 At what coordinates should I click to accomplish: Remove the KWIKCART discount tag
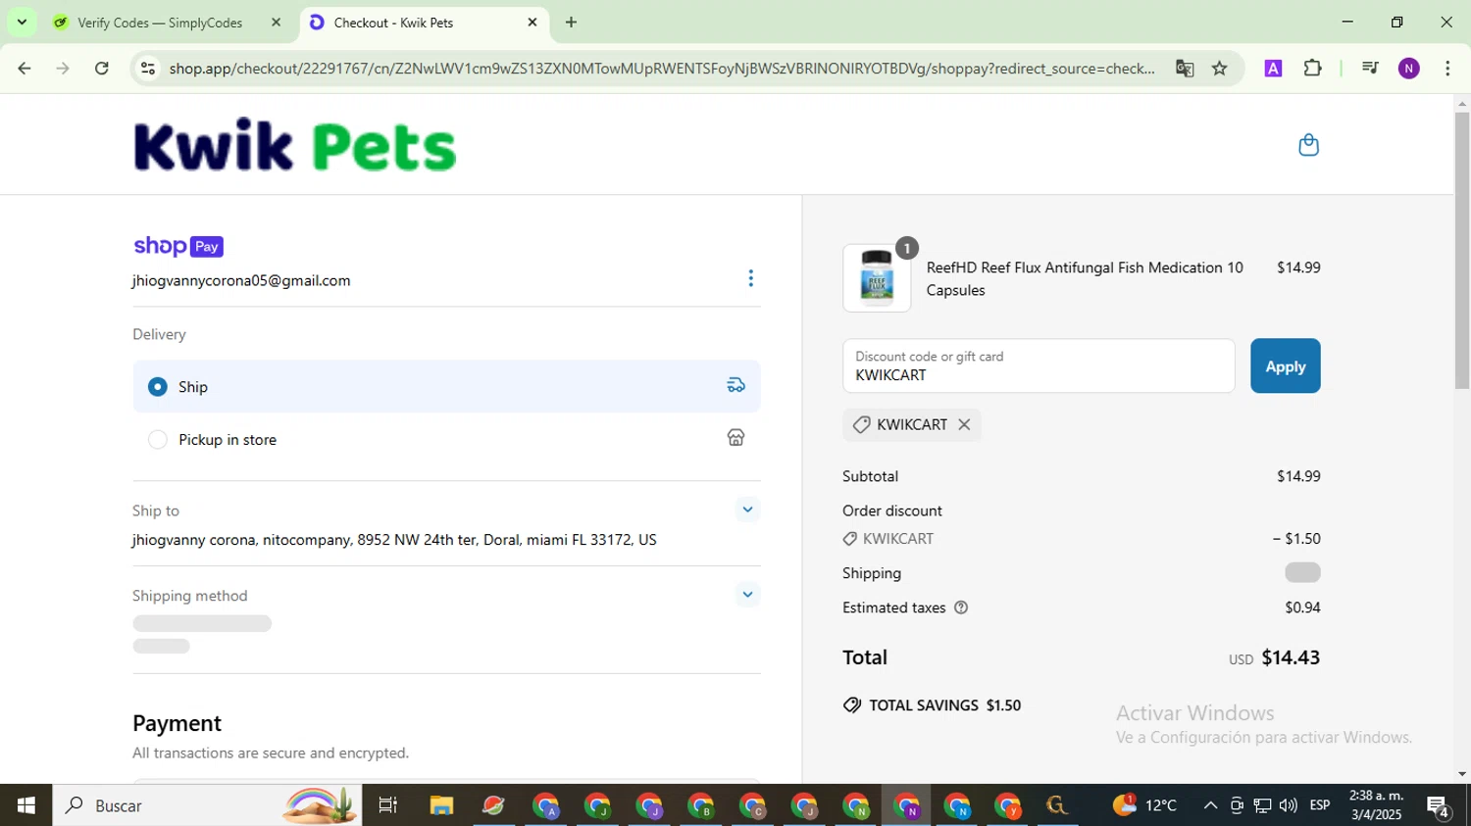[964, 424]
